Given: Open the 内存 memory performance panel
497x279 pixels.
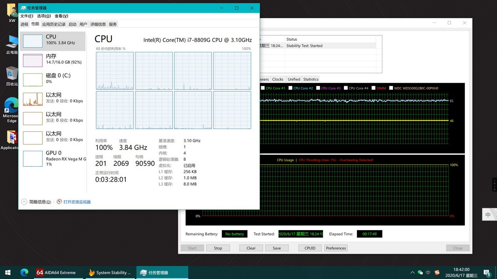Looking at the screenshot, I should (33, 60).
